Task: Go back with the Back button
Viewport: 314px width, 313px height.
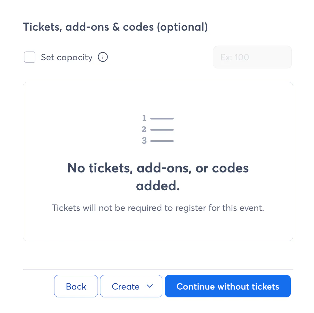Action: click(76, 286)
